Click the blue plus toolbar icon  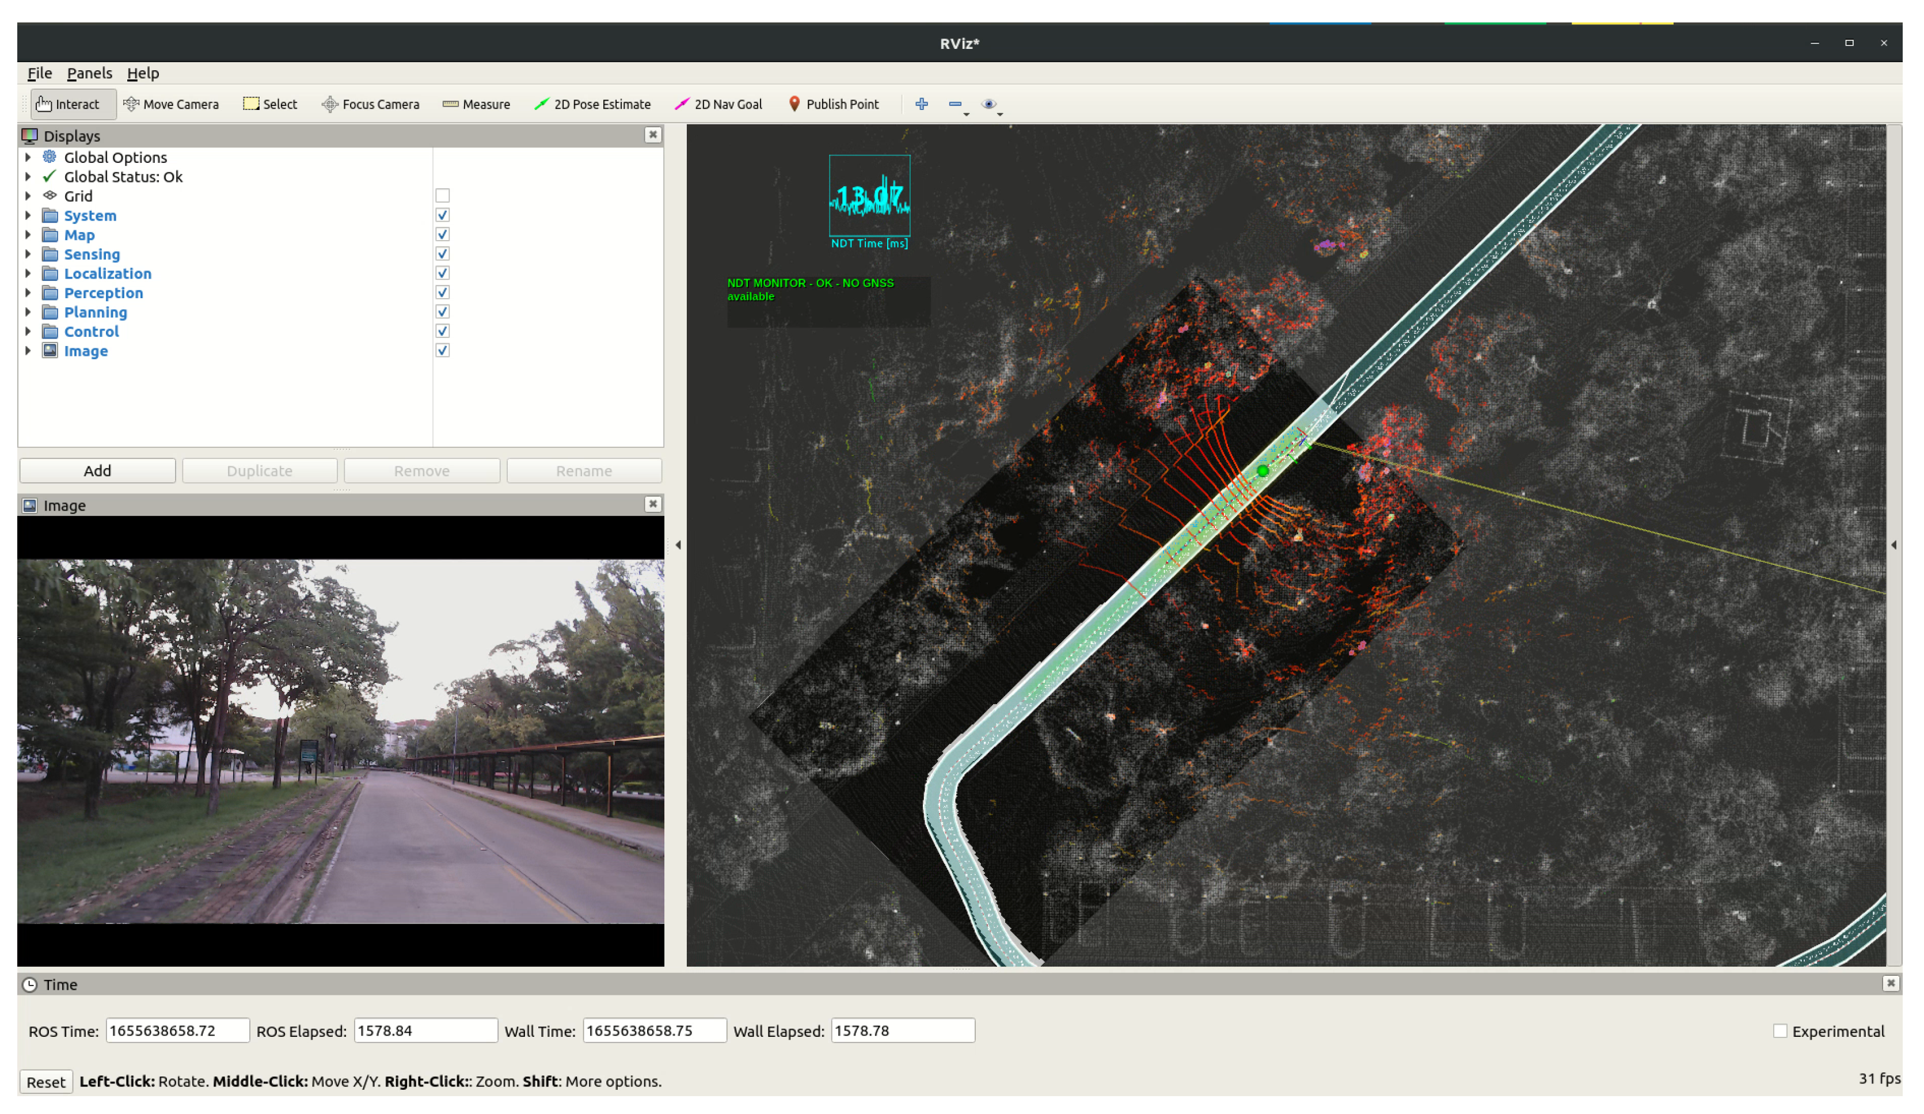(922, 104)
